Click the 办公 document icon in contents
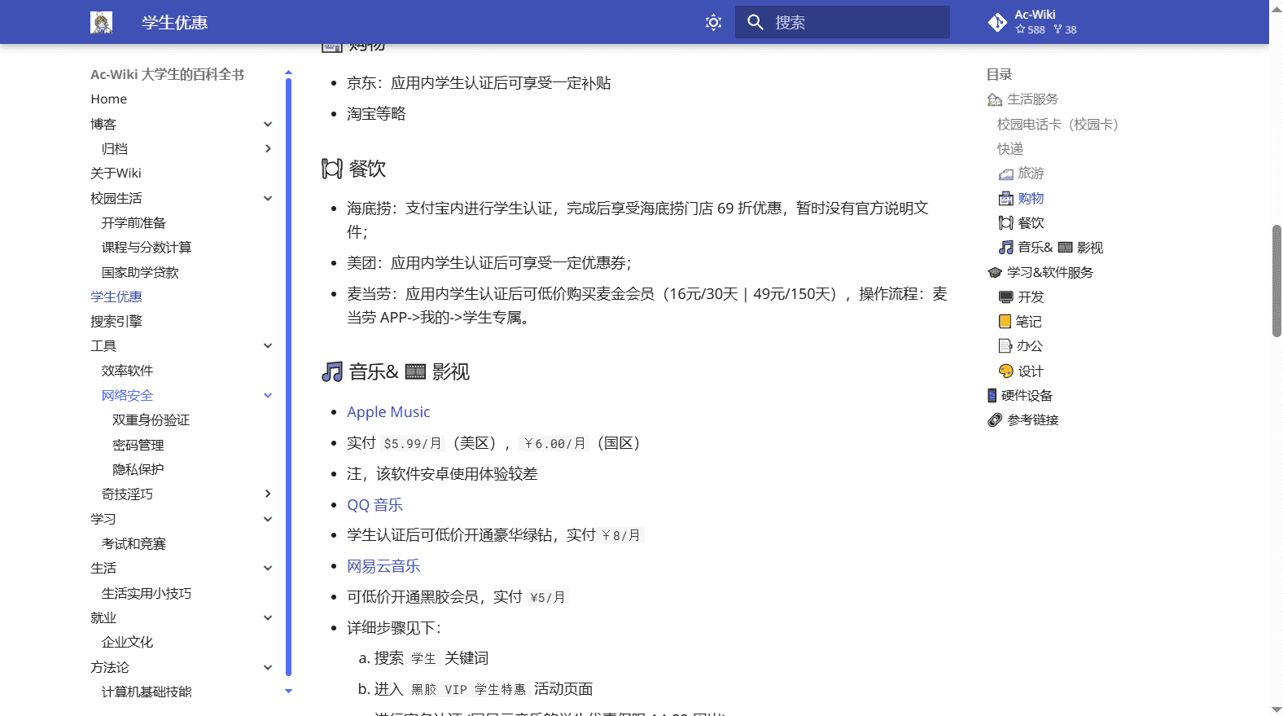The width and height of the screenshot is (1283, 716). pyautogui.click(x=1005, y=346)
